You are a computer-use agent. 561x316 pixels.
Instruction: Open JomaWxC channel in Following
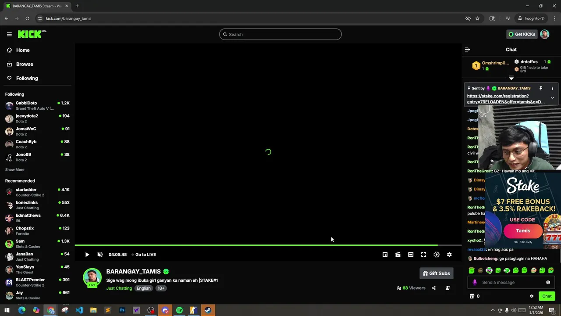[37, 131]
